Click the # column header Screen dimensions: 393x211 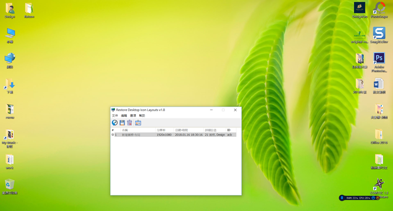coord(115,130)
